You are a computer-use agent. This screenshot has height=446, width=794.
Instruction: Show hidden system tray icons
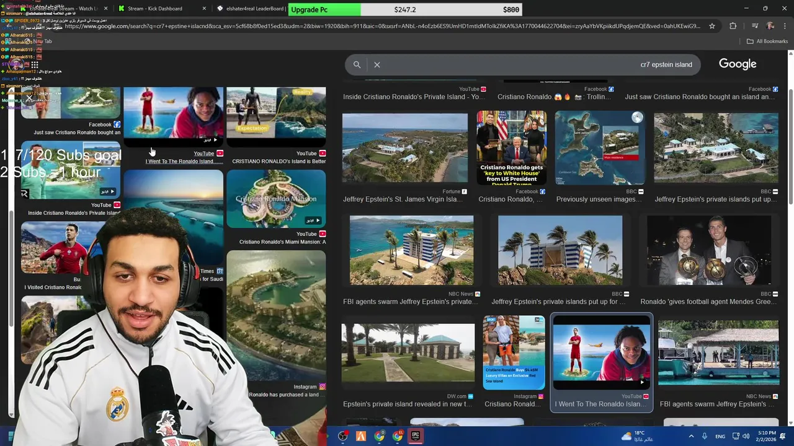(x=691, y=436)
